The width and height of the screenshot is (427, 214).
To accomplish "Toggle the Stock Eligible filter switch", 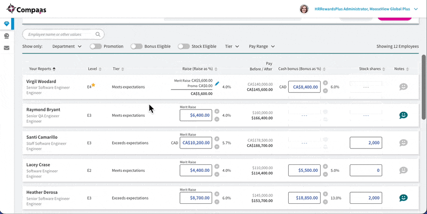I will tap(184, 46).
